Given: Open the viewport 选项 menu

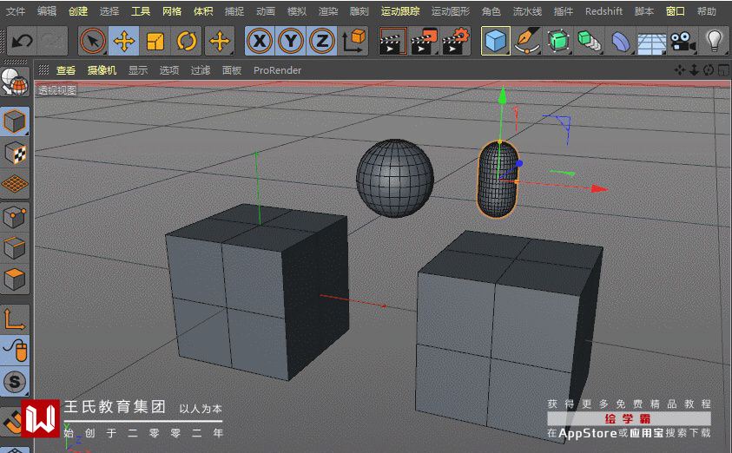Looking at the screenshot, I should [x=169, y=70].
